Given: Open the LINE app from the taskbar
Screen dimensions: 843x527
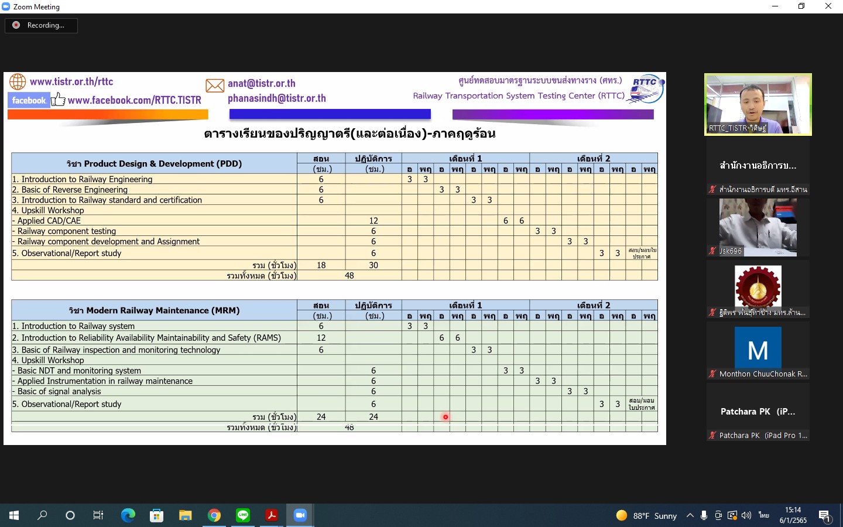Looking at the screenshot, I should tap(243, 515).
